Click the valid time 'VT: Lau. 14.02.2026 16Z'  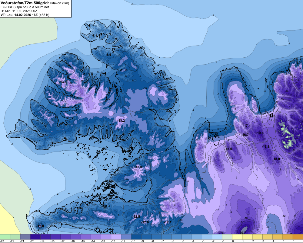coord(19,15)
